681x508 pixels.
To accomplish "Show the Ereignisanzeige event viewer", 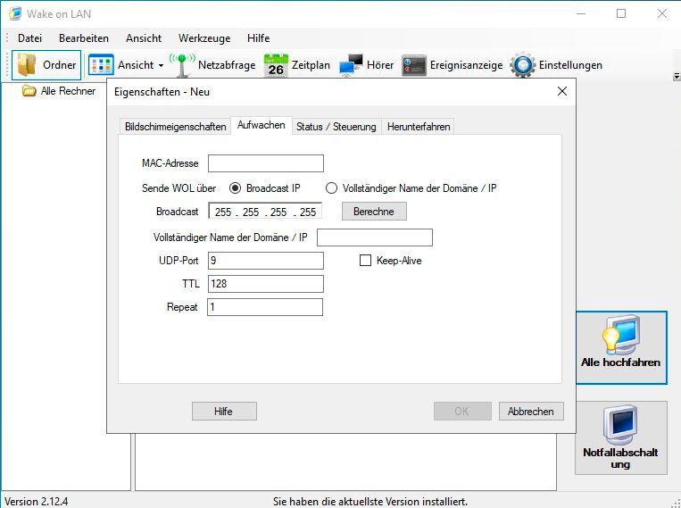I will pos(413,65).
